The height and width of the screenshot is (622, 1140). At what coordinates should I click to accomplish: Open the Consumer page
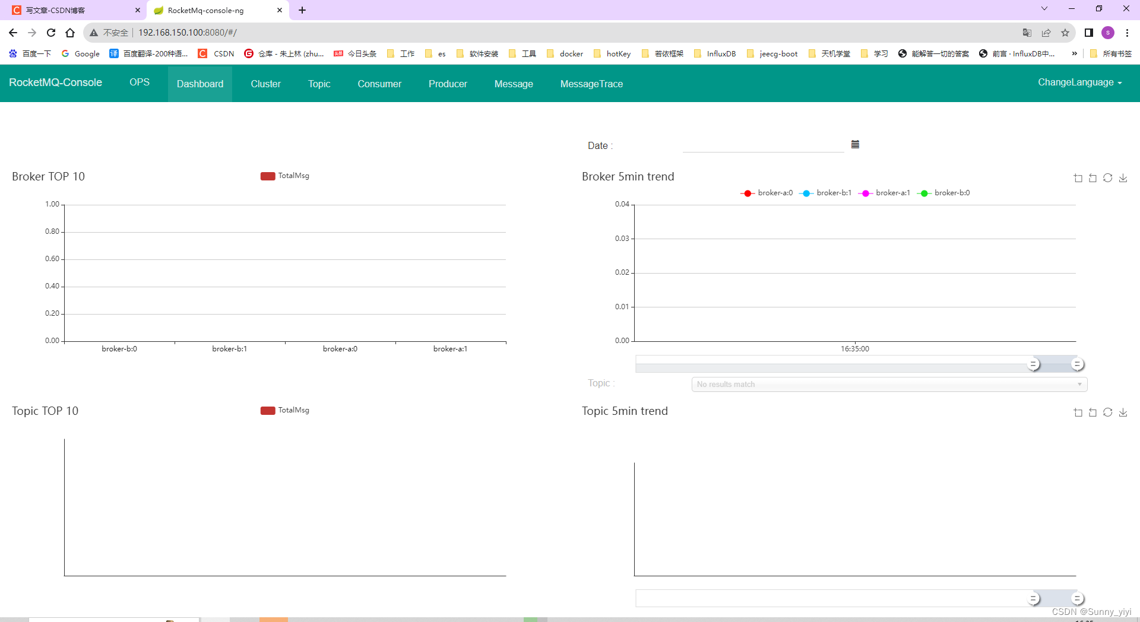click(379, 84)
